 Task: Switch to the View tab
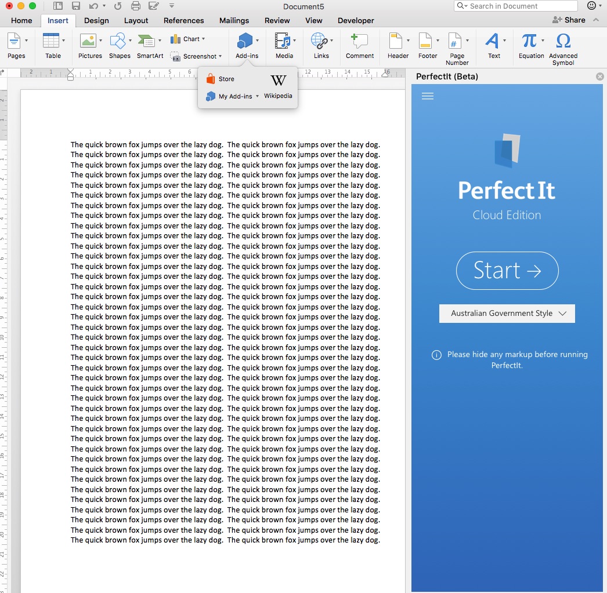pyautogui.click(x=313, y=20)
